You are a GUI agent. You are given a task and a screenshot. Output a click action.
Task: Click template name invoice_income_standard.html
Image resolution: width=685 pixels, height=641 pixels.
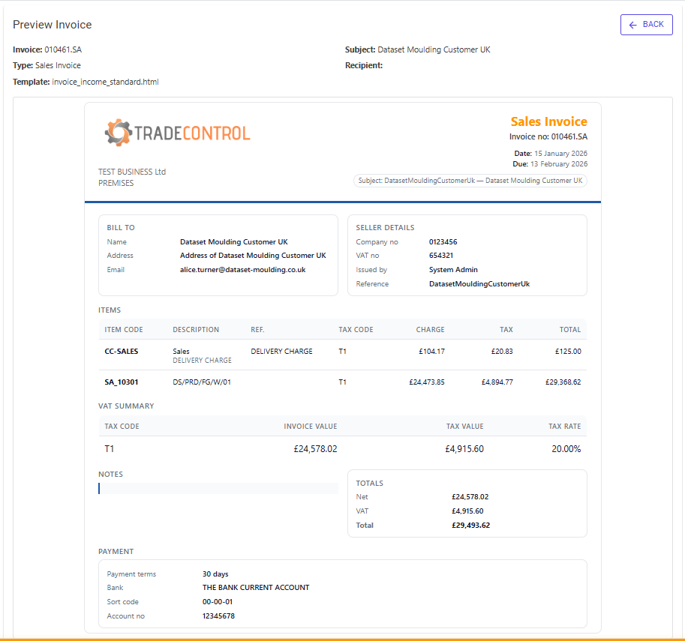point(105,82)
